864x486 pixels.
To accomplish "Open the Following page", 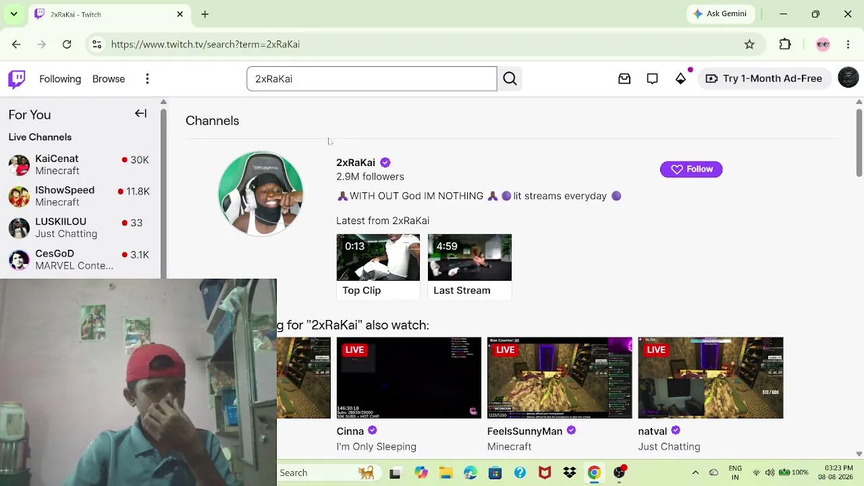I will [60, 79].
